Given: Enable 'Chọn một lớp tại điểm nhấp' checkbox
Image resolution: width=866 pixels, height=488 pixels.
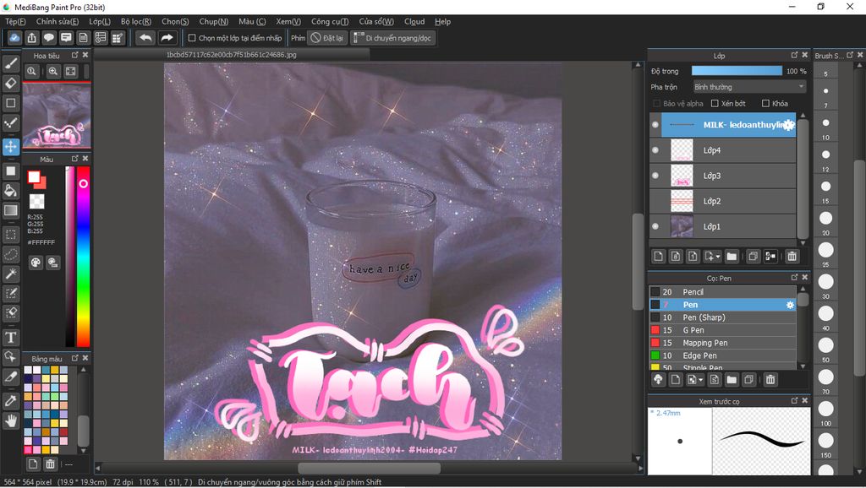Looking at the screenshot, I should point(192,38).
